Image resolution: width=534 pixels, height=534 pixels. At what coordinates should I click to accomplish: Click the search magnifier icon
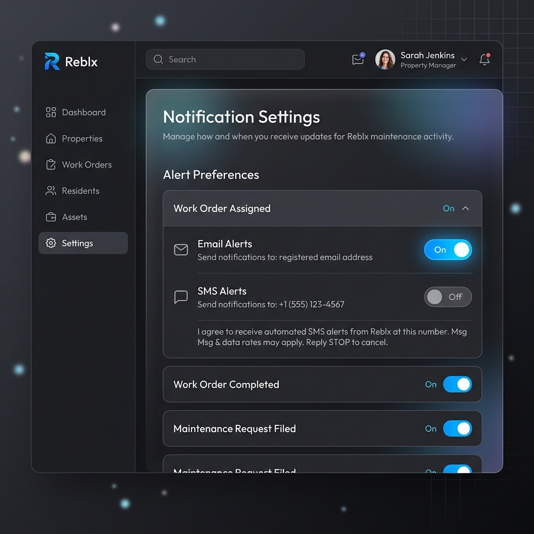pyautogui.click(x=158, y=59)
